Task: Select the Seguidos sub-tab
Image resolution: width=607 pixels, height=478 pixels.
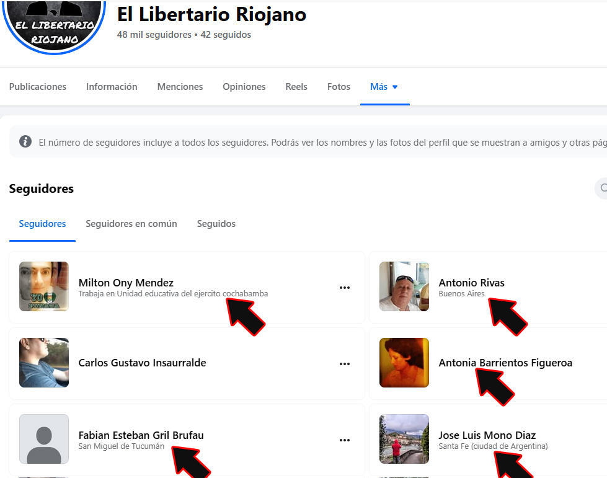Action: tap(216, 224)
